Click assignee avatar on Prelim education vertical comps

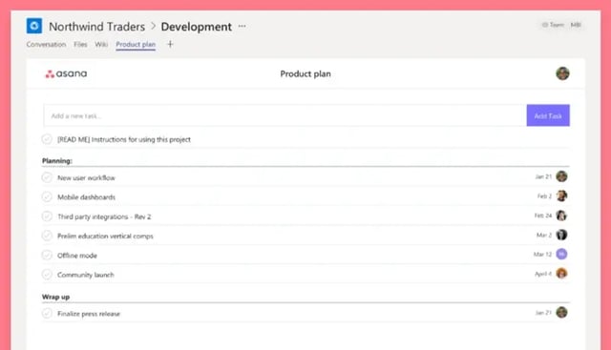(x=561, y=235)
